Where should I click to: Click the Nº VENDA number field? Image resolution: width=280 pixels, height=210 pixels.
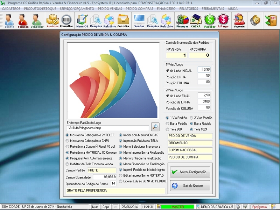177,55
